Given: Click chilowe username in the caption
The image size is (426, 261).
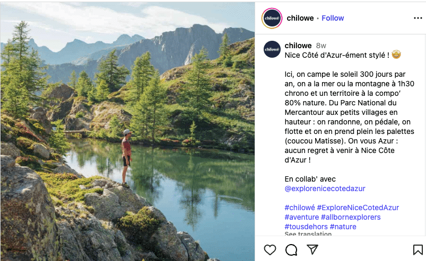Looking at the screenshot, I should pyautogui.click(x=298, y=46).
